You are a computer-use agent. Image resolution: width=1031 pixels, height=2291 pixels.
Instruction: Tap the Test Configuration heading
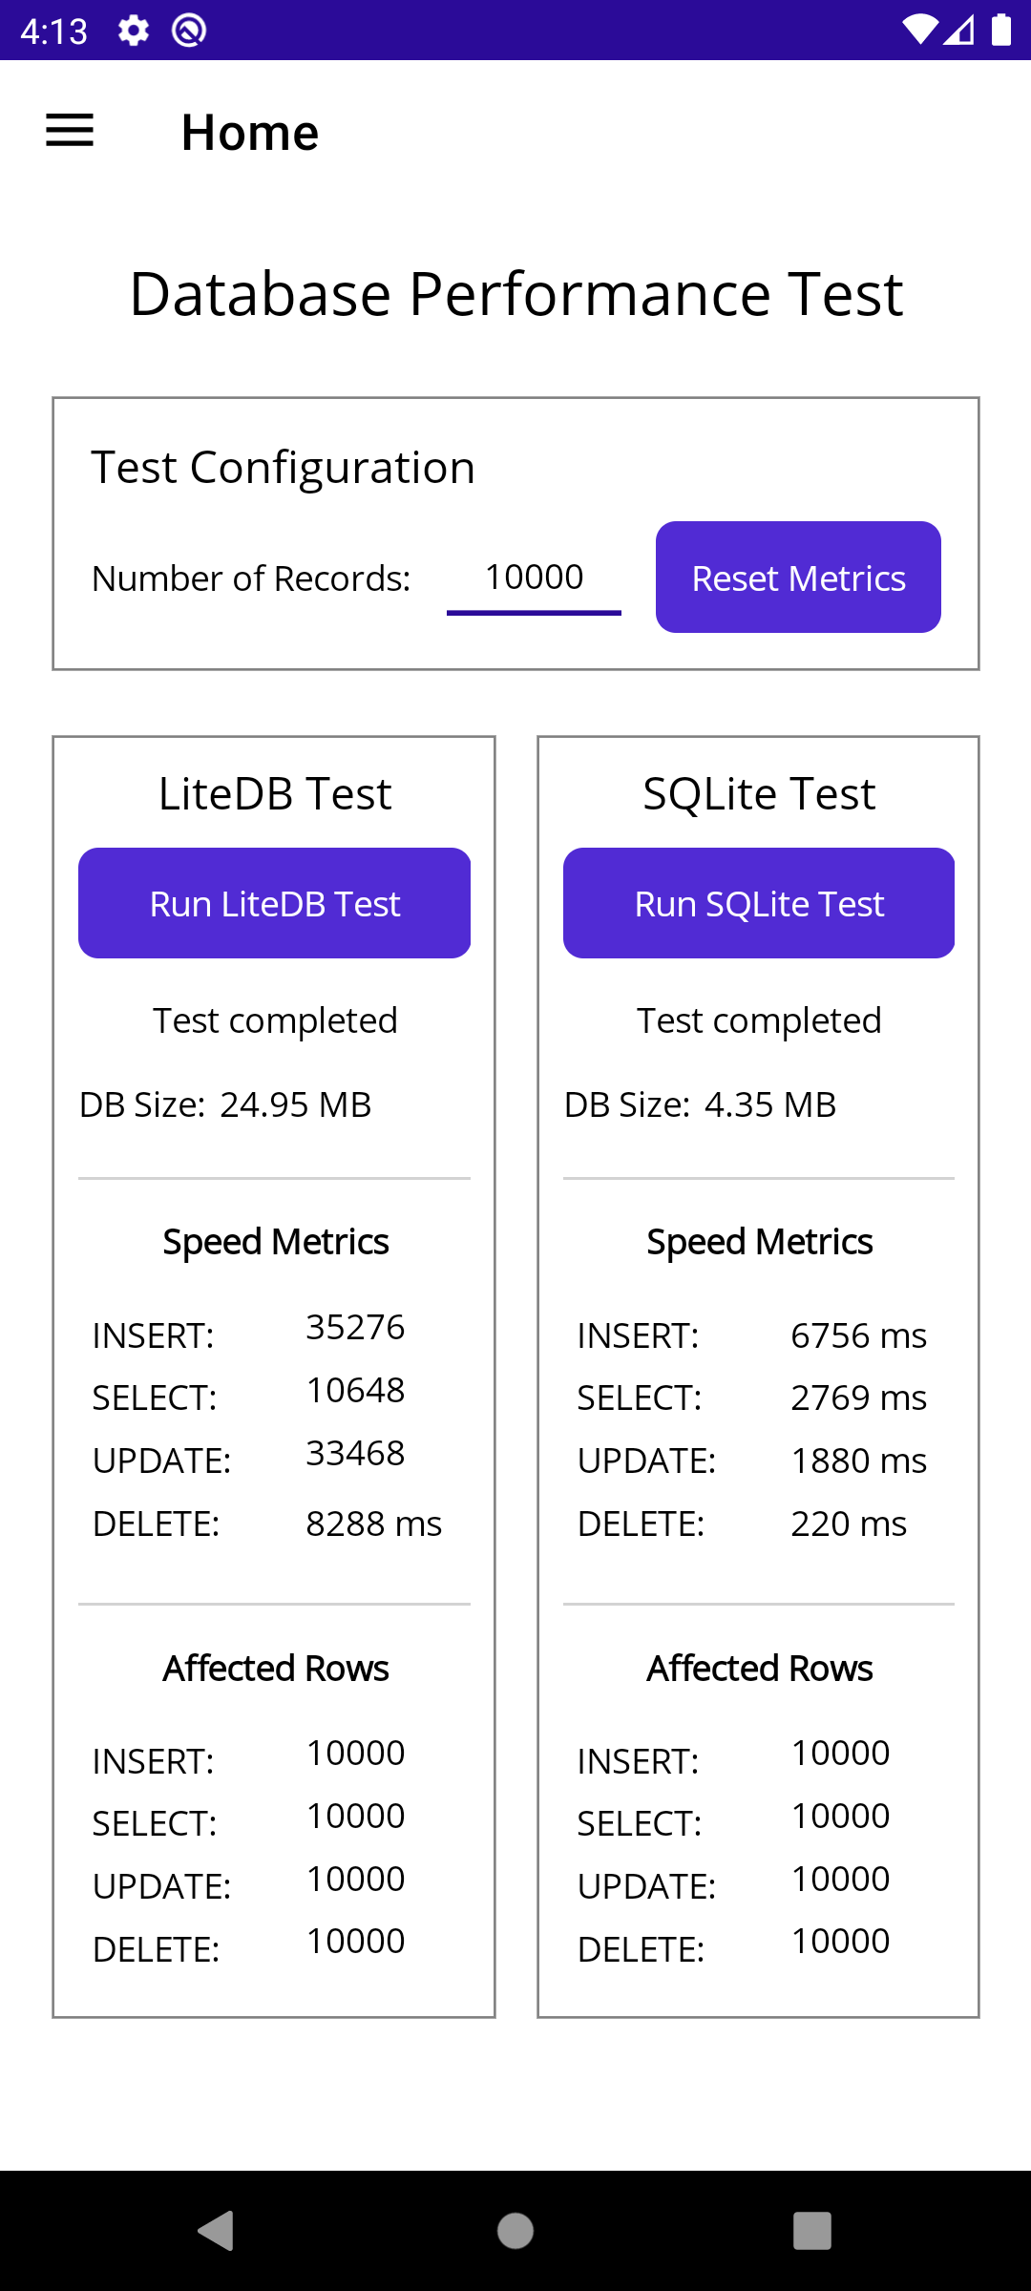[x=283, y=468]
